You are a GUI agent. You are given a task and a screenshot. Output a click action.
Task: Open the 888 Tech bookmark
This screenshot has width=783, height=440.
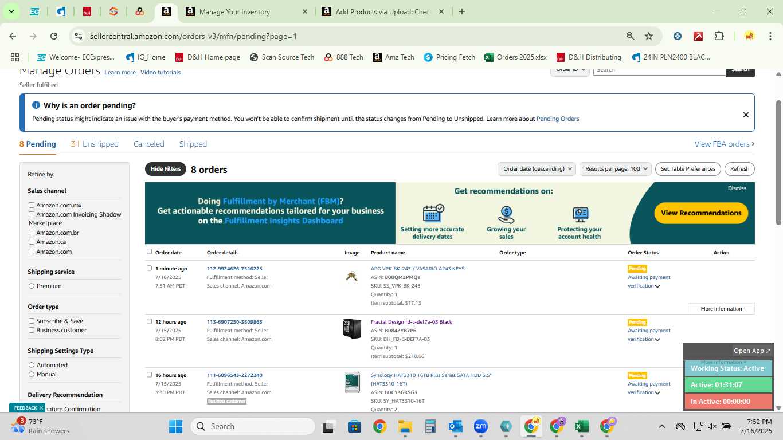tap(343, 57)
